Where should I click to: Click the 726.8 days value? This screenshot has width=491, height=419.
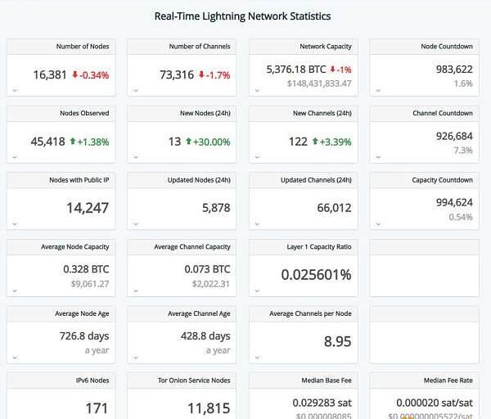tap(84, 336)
